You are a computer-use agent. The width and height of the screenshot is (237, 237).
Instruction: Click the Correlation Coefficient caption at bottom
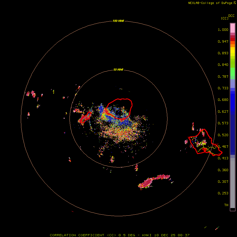pos(120,235)
